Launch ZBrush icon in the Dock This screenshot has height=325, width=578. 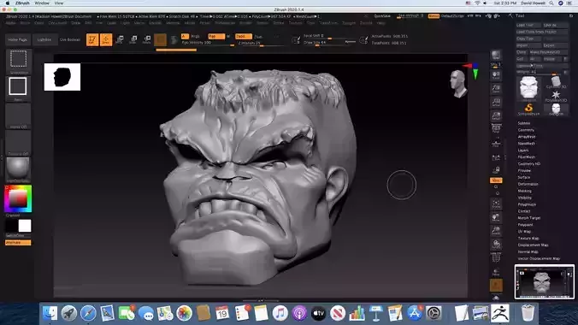point(500,313)
